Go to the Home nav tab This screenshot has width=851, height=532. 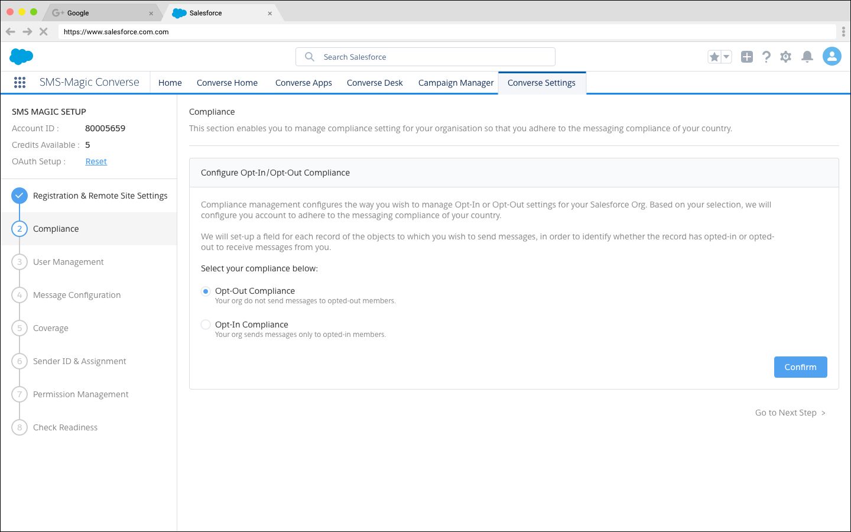tap(170, 83)
